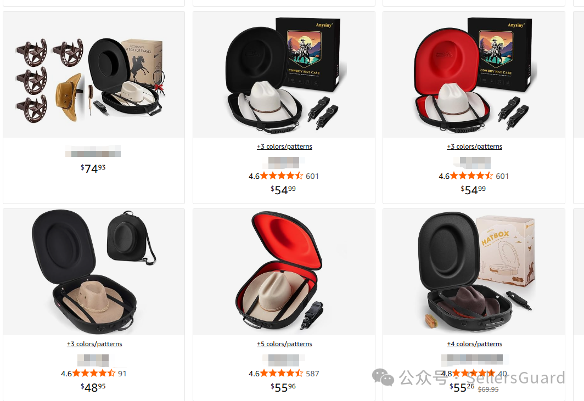Click the 4.8 star rating icons
The width and height of the screenshot is (584, 401).
point(474,373)
